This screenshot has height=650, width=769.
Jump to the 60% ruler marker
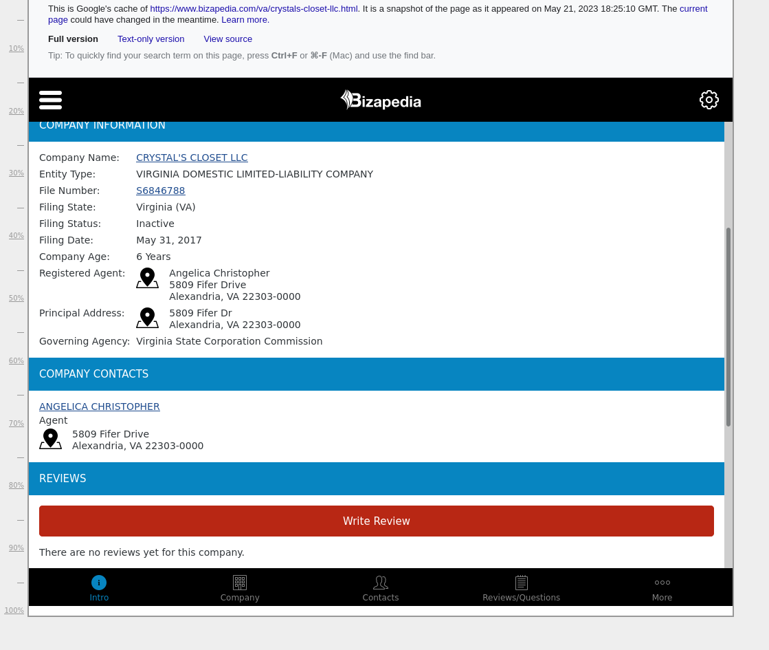tap(16, 360)
